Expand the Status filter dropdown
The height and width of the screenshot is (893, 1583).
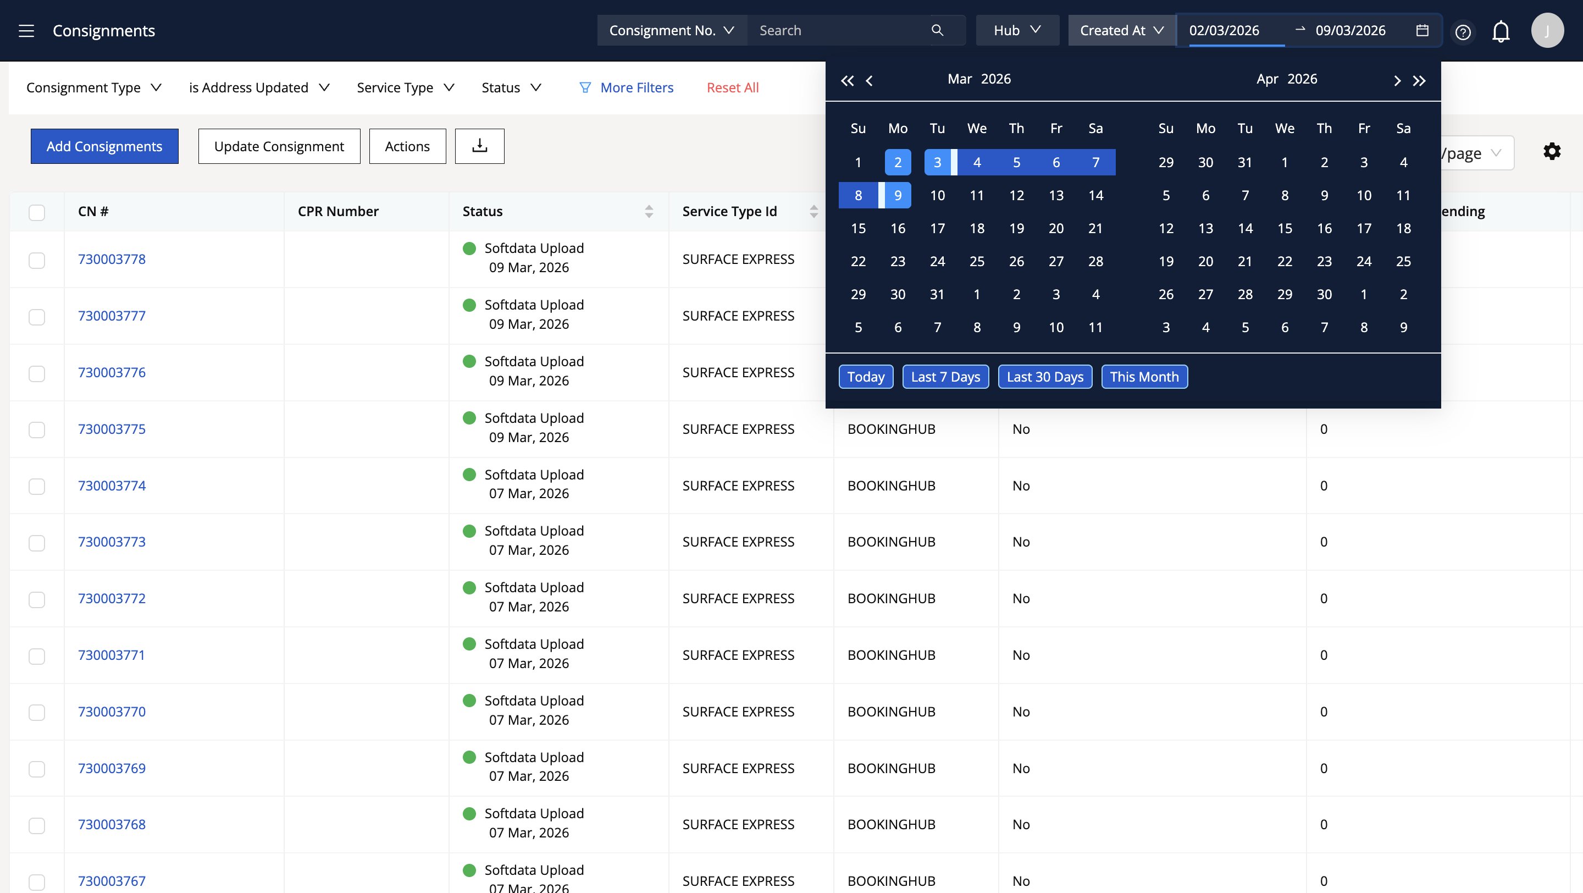(x=511, y=87)
